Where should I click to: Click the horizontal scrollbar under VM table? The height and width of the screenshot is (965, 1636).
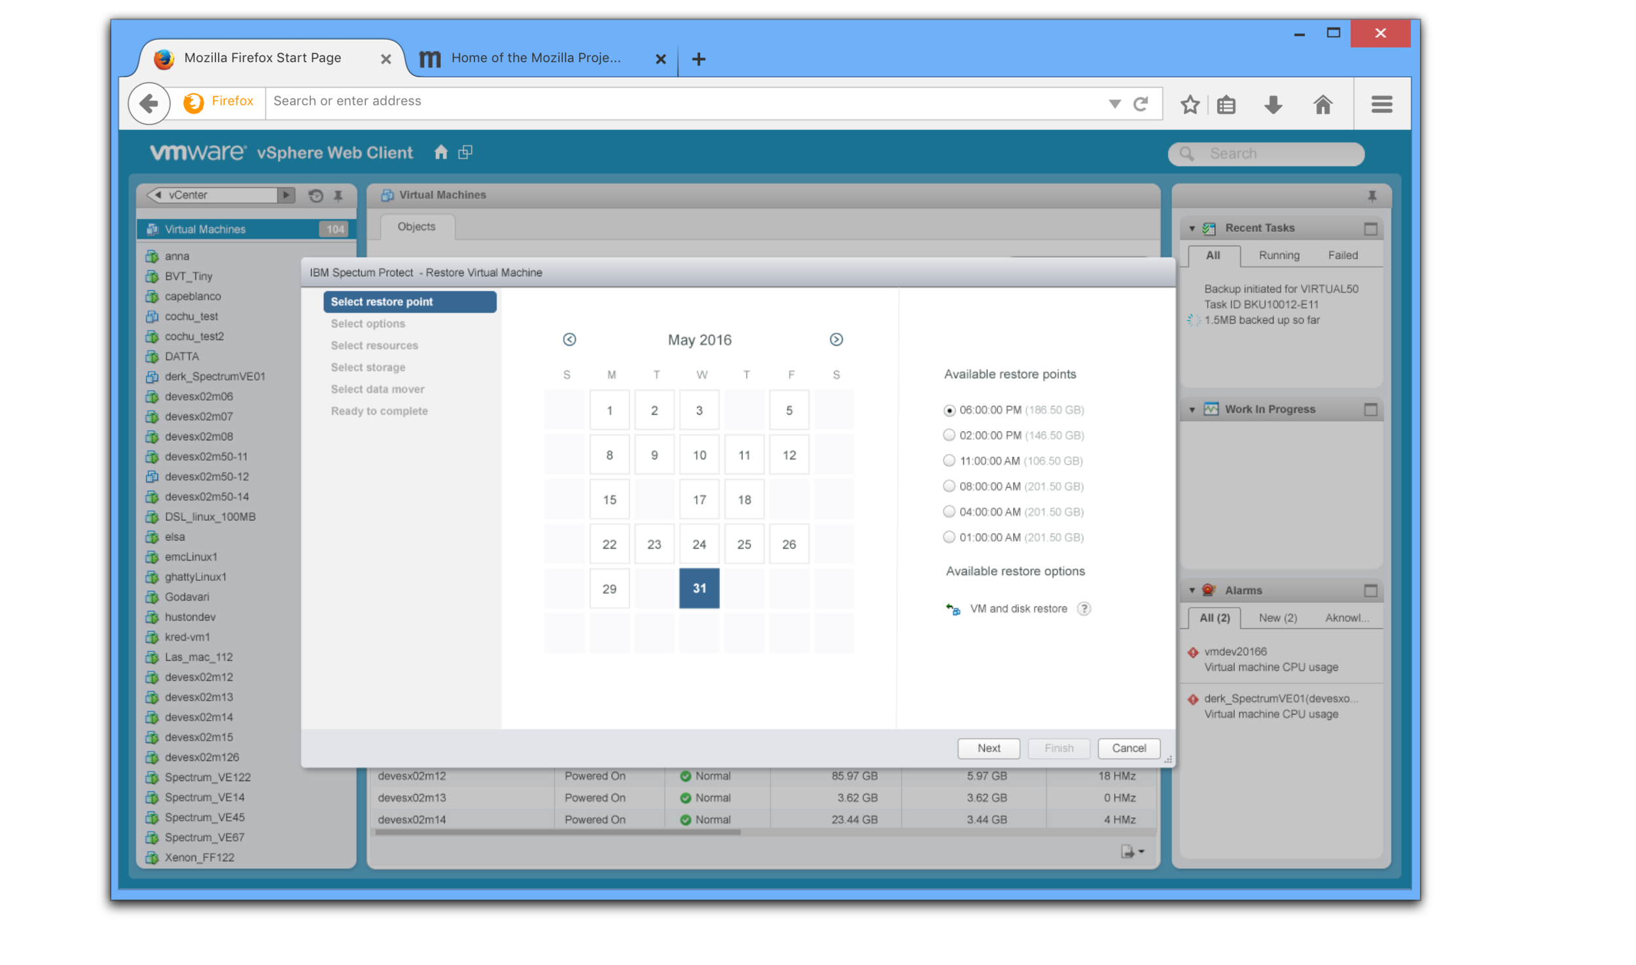pos(557,833)
